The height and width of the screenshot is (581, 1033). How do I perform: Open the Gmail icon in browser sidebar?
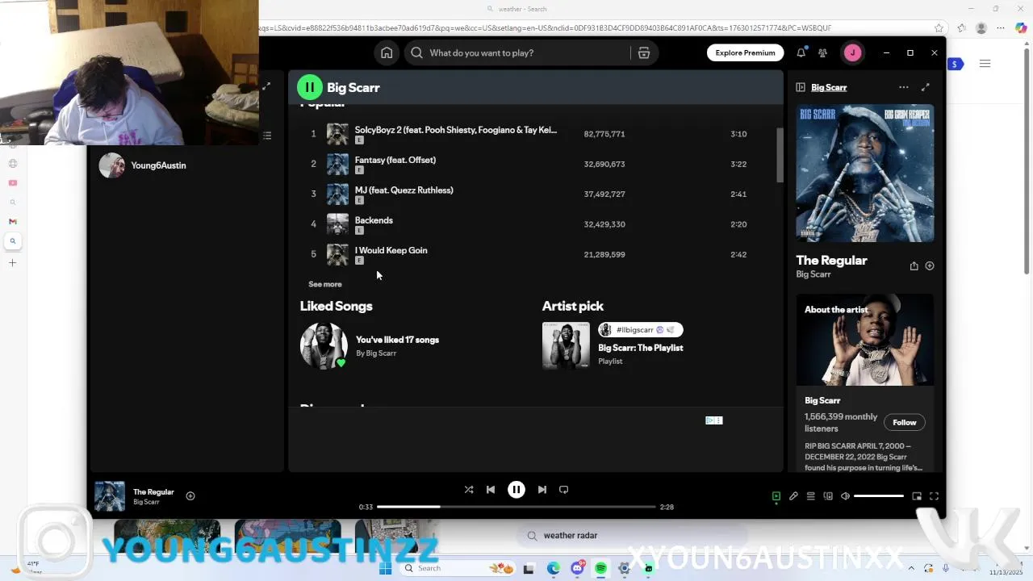coord(12,221)
